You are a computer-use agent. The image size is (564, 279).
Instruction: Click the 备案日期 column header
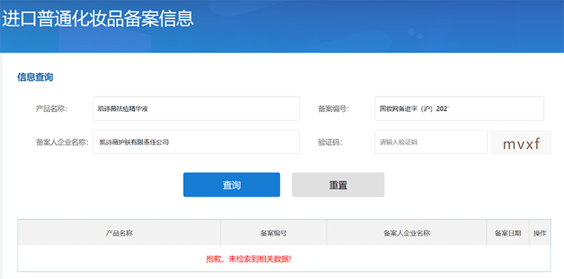point(508,233)
